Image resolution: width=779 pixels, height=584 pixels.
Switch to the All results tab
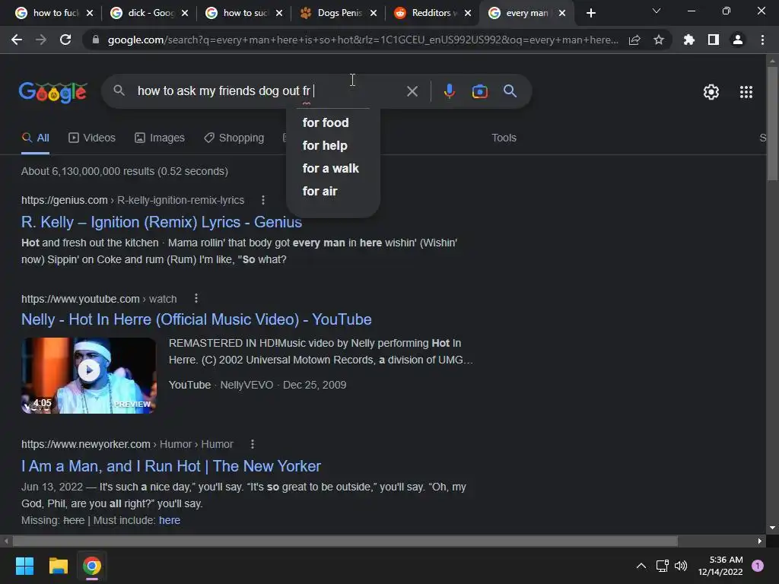tap(35, 138)
